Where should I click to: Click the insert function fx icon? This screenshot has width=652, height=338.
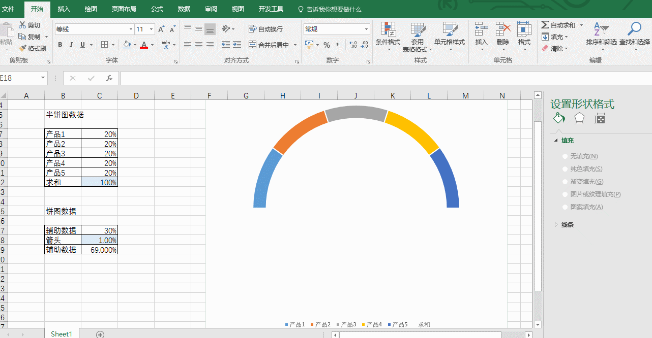[109, 78]
